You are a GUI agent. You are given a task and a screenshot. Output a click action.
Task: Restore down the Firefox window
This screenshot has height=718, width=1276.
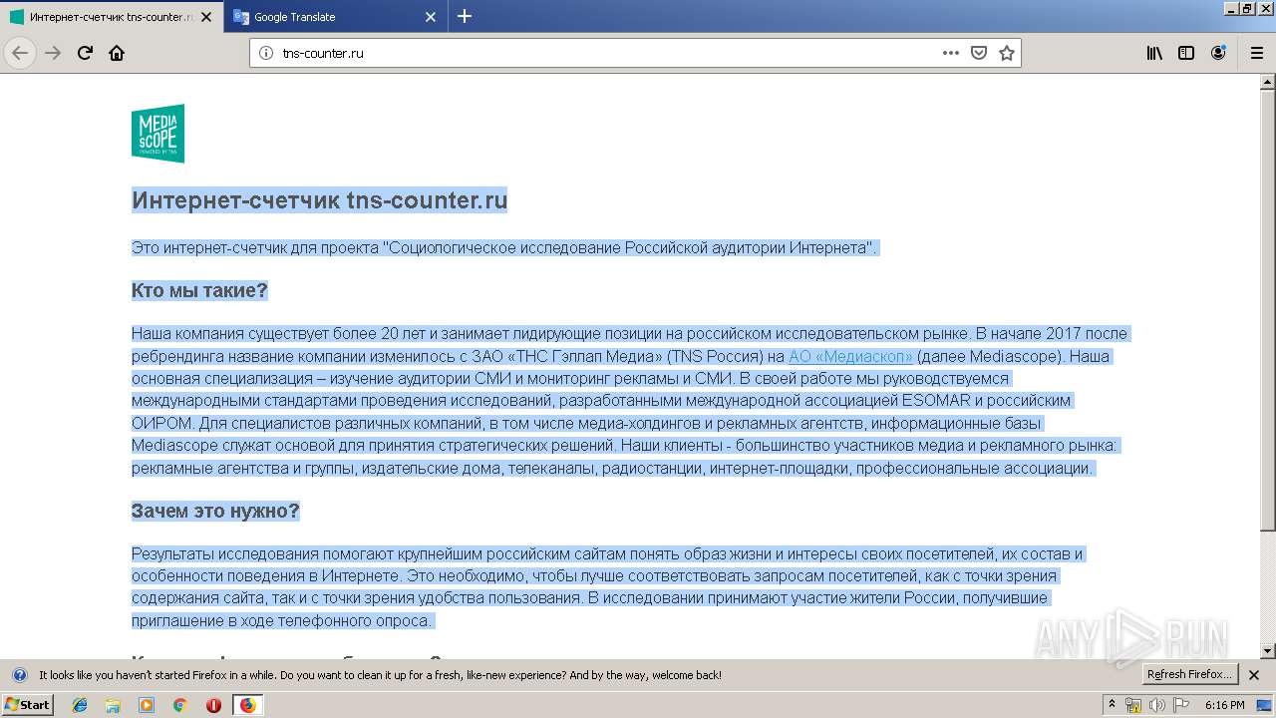click(1247, 8)
